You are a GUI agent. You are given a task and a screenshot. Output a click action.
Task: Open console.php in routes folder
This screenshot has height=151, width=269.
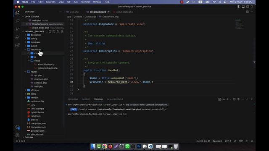point(40,83)
